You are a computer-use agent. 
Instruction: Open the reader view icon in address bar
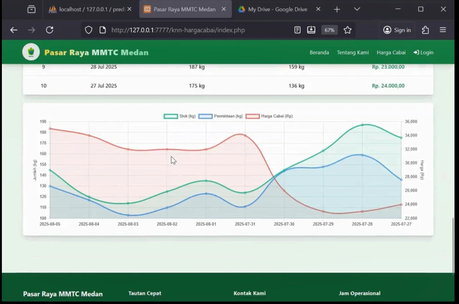pos(297,30)
